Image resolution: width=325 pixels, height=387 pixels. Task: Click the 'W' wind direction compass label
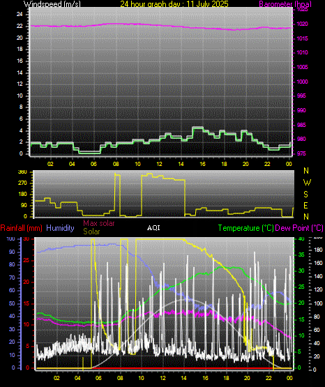[x=307, y=183]
